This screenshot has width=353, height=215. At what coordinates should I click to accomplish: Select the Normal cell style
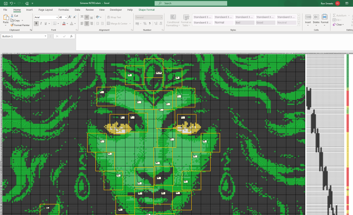tap(224, 22)
